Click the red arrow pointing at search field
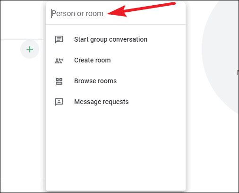The width and height of the screenshot is (239, 193). [x=141, y=9]
